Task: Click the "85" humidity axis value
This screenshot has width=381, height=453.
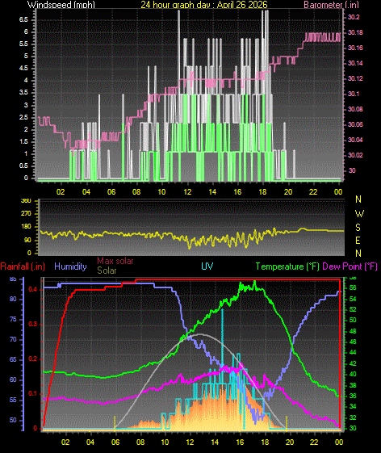Action: (x=13, y=279)
